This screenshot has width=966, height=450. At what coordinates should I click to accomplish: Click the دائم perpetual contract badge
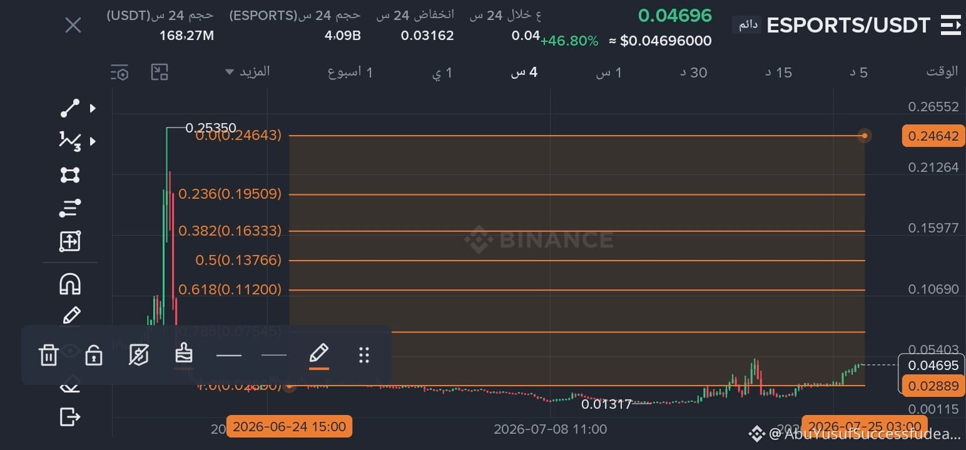(x=748, y=25)
